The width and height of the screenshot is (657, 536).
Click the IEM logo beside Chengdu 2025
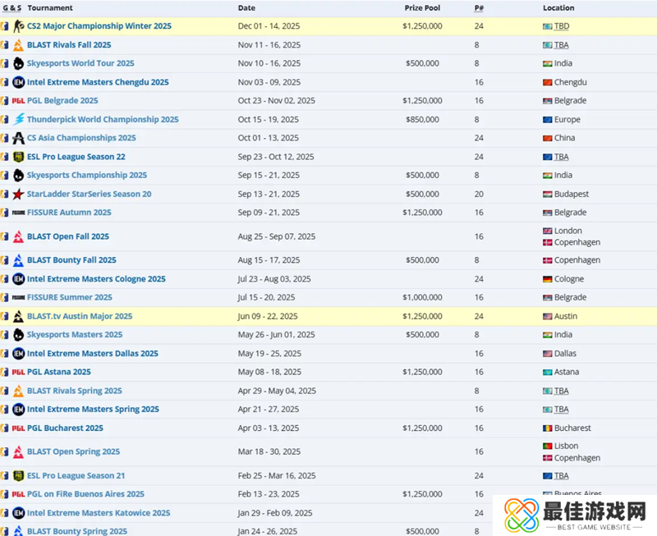(18, 82)
